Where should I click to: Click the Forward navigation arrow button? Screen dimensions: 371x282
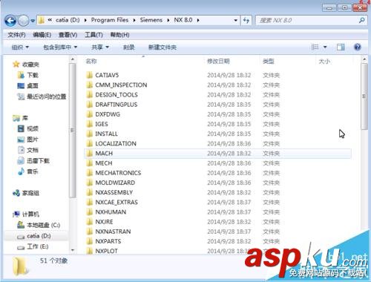[x=24, y=21]
